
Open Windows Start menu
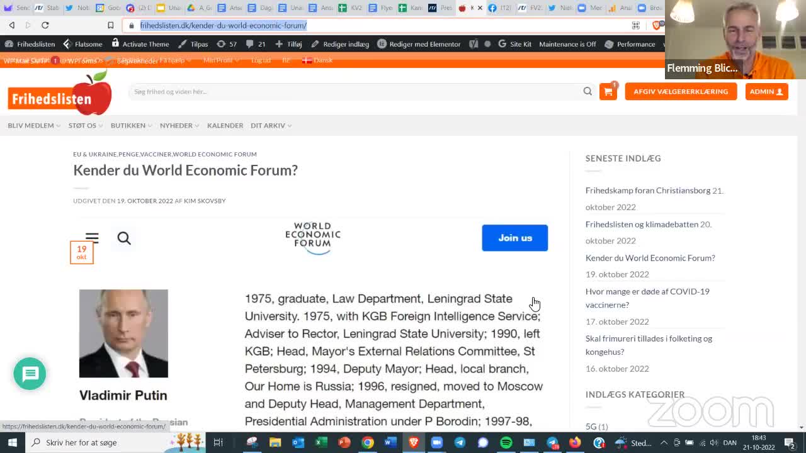click(12, 442)
